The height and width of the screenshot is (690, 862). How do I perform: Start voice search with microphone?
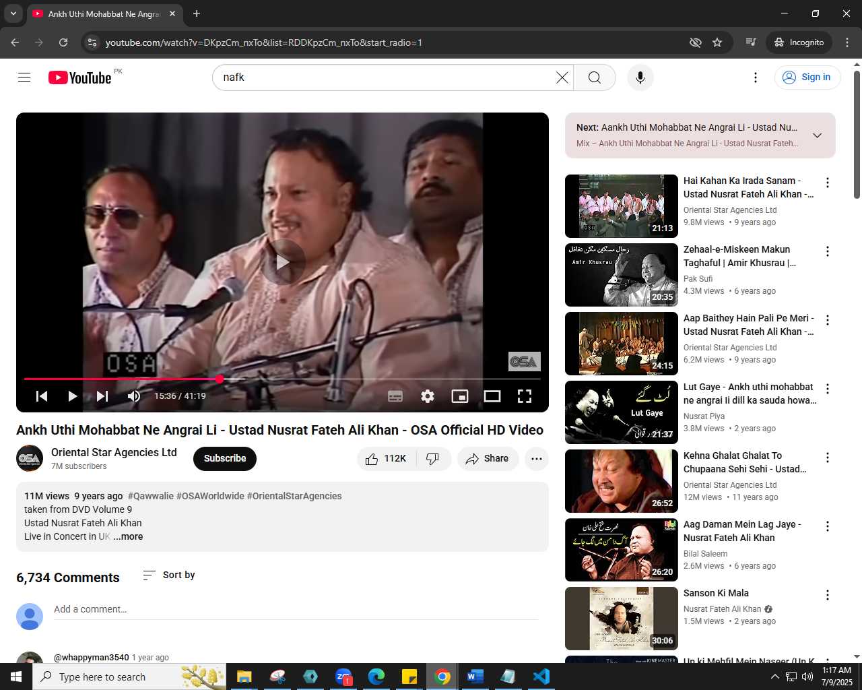(x=640, y=77)
